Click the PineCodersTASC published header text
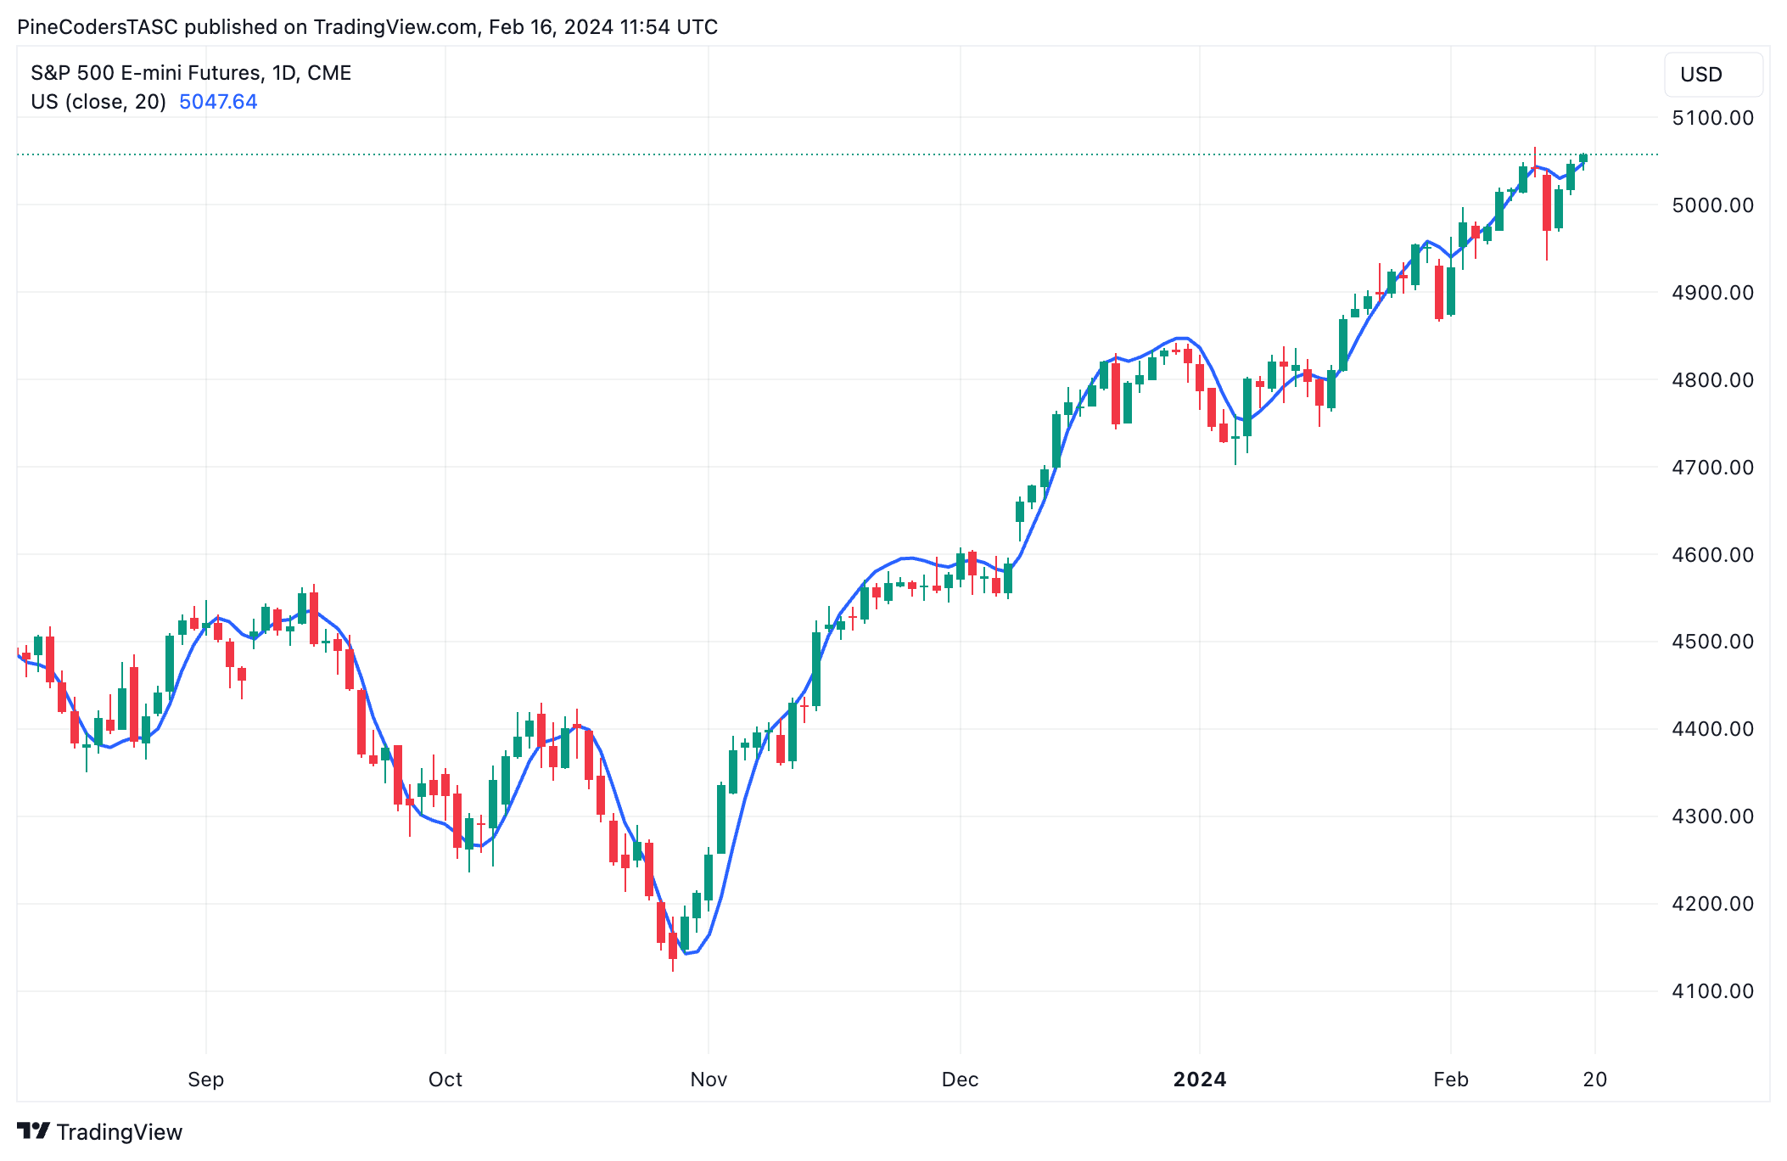The image size is (1787, 1161). click(367, 27)
